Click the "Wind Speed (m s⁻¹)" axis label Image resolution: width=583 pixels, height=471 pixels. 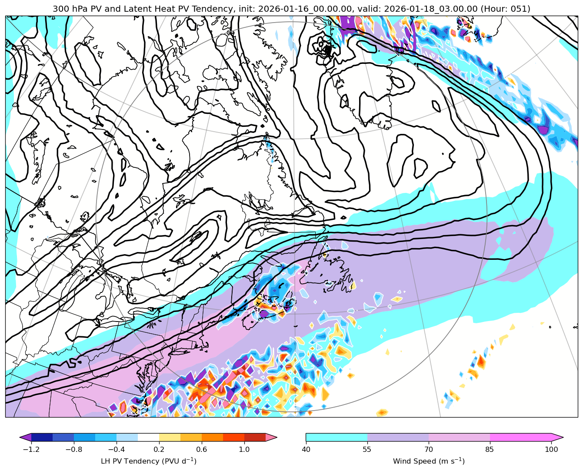coord(429,461)
